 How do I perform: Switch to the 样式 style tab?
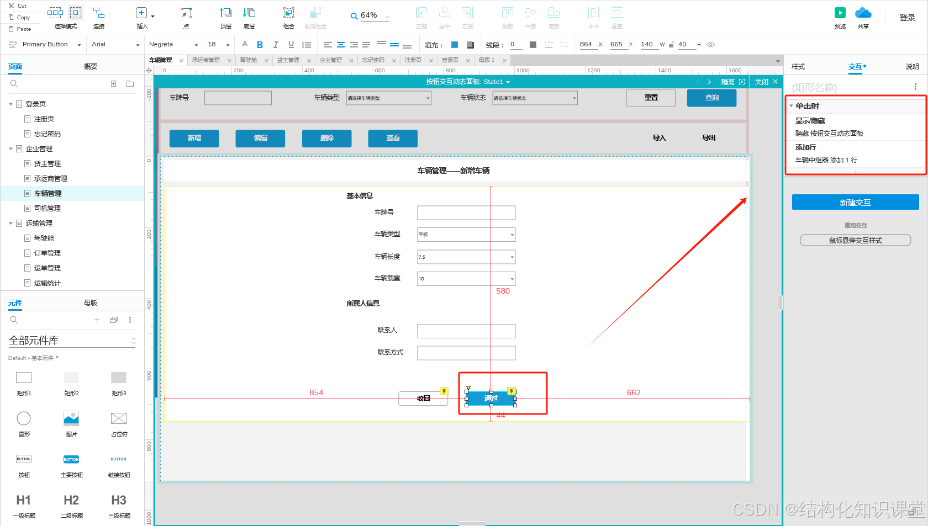click(x=798, y=67)
